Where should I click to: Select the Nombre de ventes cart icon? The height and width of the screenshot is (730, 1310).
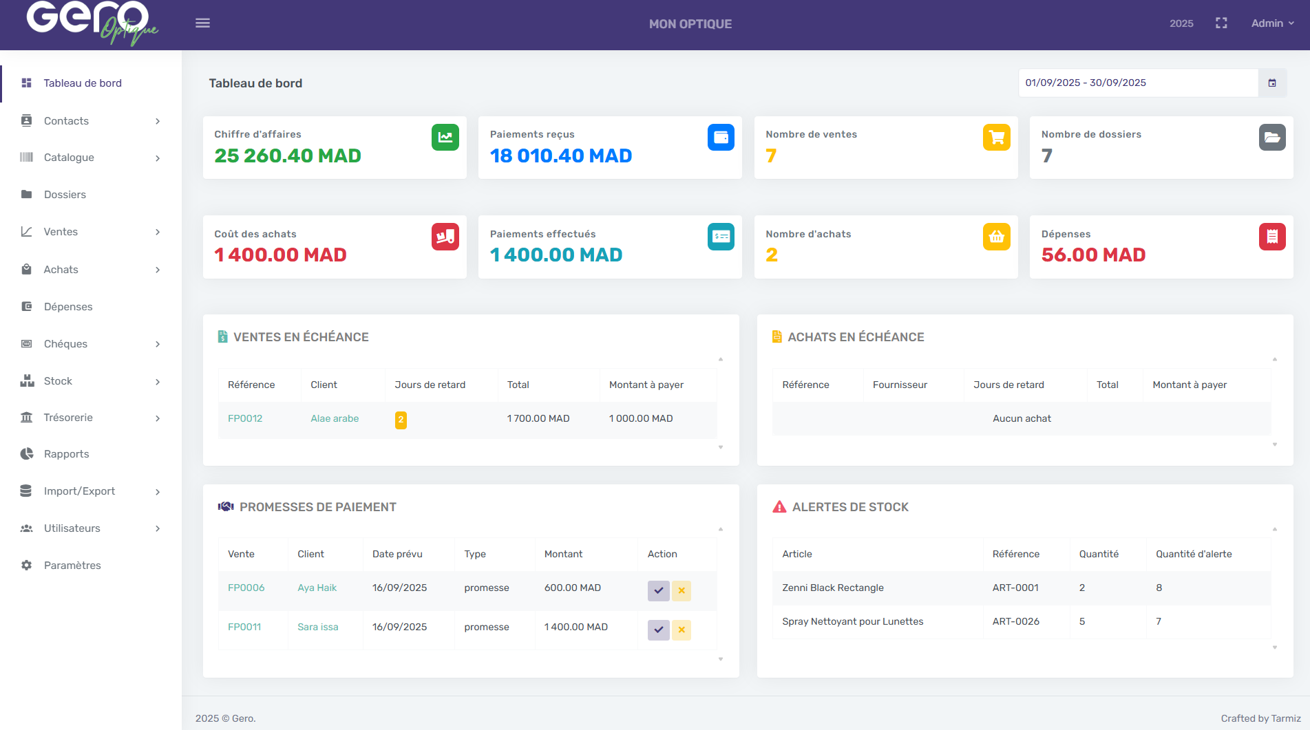click(x=996, y=137)
